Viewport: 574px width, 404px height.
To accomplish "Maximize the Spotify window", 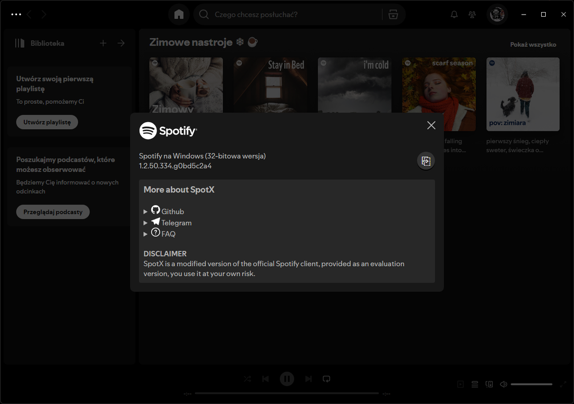I will coord(543,14).
